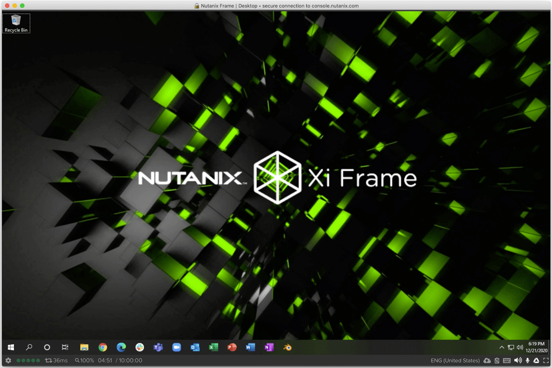Click the 04:51 elapsed session time
This screenshot has width=552, height=368.
tap(105, 360)
